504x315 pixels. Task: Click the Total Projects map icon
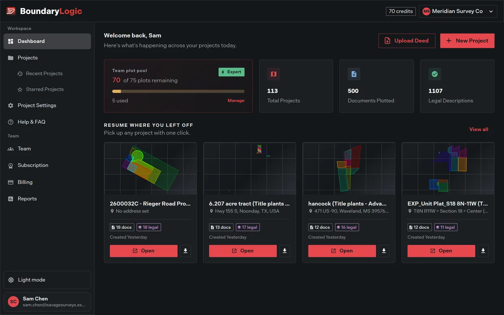coord(274,74)
